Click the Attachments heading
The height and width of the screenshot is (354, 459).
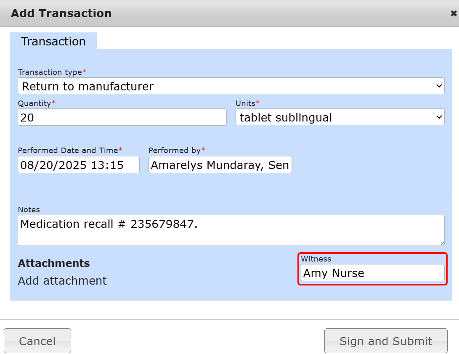[x=54, y=263]
